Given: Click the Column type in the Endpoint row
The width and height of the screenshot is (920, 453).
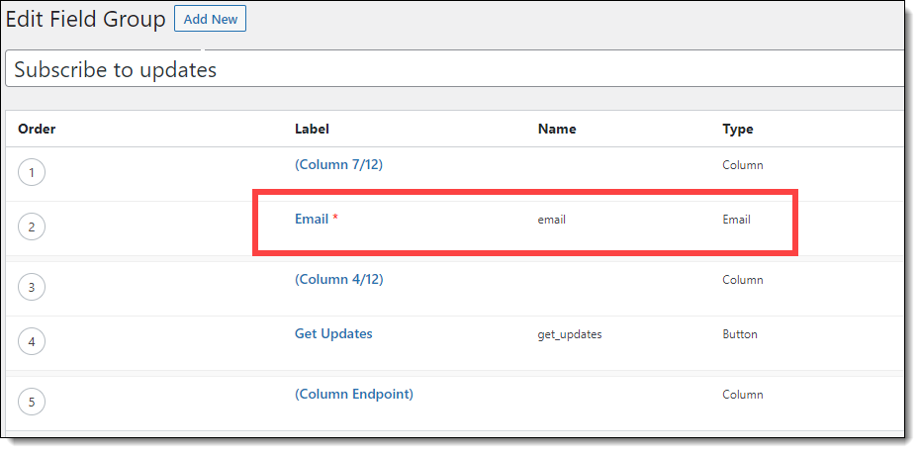Looking at the screenshot, I should click(x=743, y=395).
